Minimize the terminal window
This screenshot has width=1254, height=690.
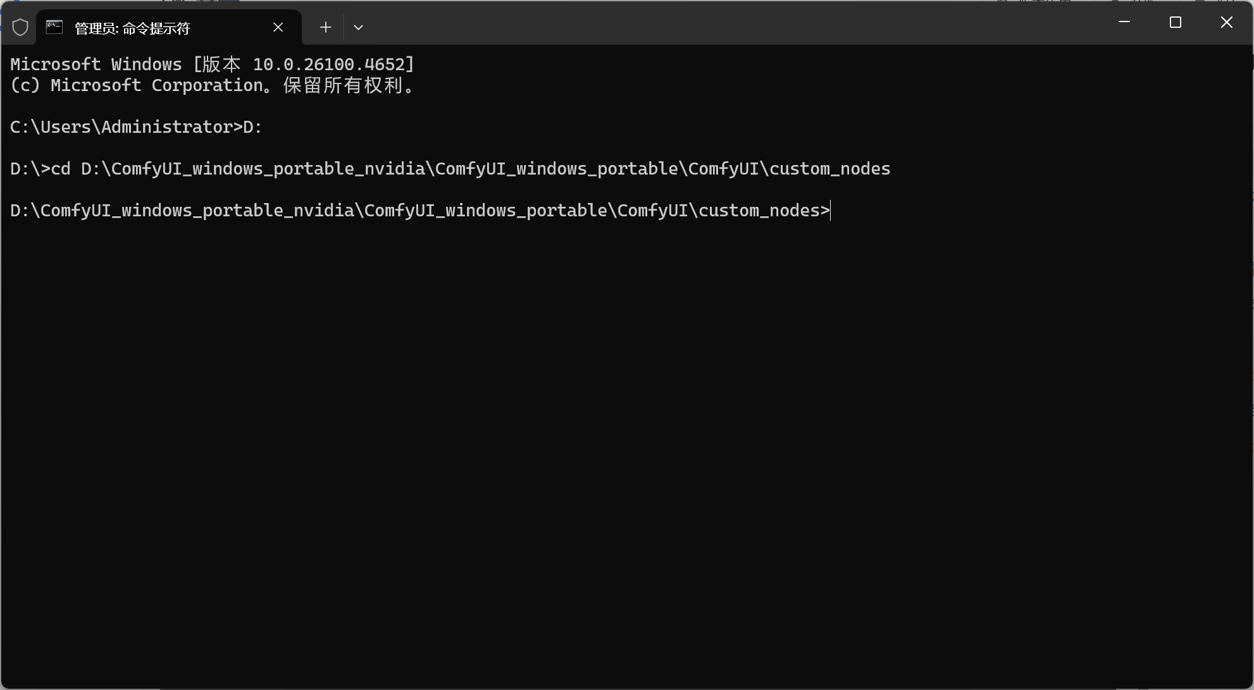coord(1124,22)
